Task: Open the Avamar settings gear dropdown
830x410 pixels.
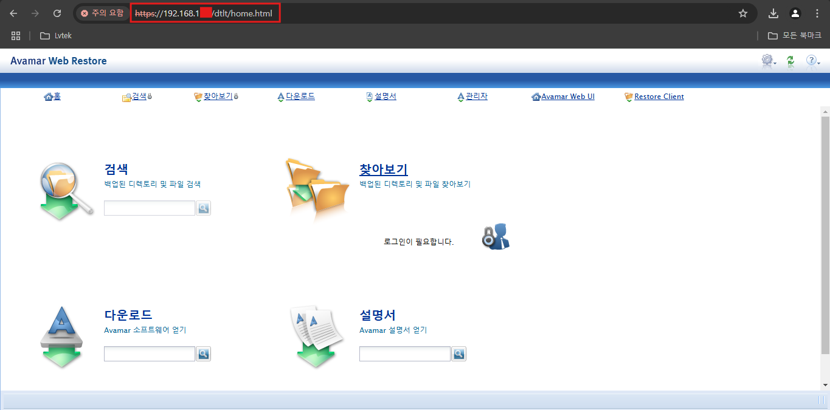Action: click(x=769, y=61)
